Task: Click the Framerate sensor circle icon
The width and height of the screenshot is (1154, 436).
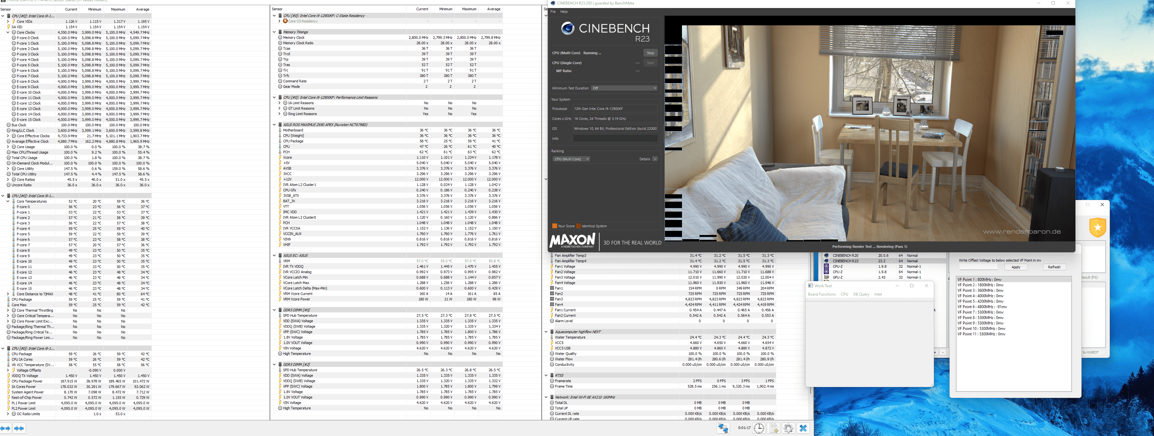Action: (x=552, y=381)
